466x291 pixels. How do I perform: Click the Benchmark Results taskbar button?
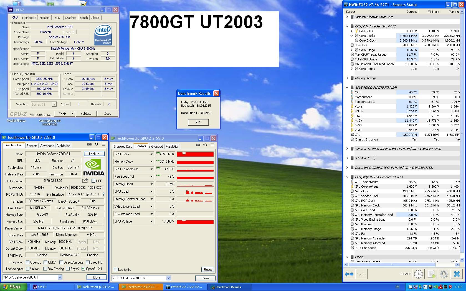pos(230,287)
